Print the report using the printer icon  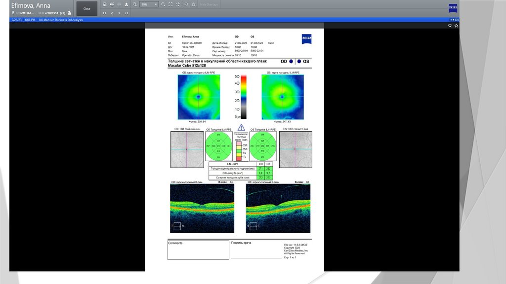[112, 4]
